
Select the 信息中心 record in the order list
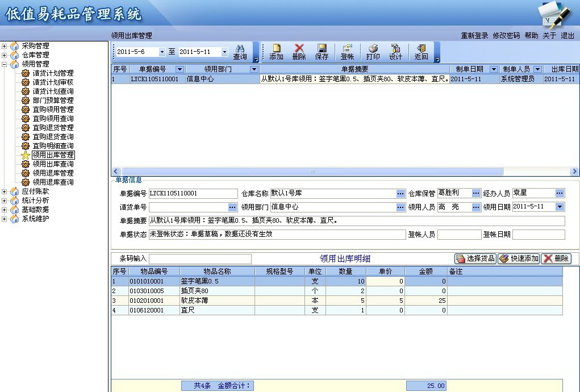345,79
